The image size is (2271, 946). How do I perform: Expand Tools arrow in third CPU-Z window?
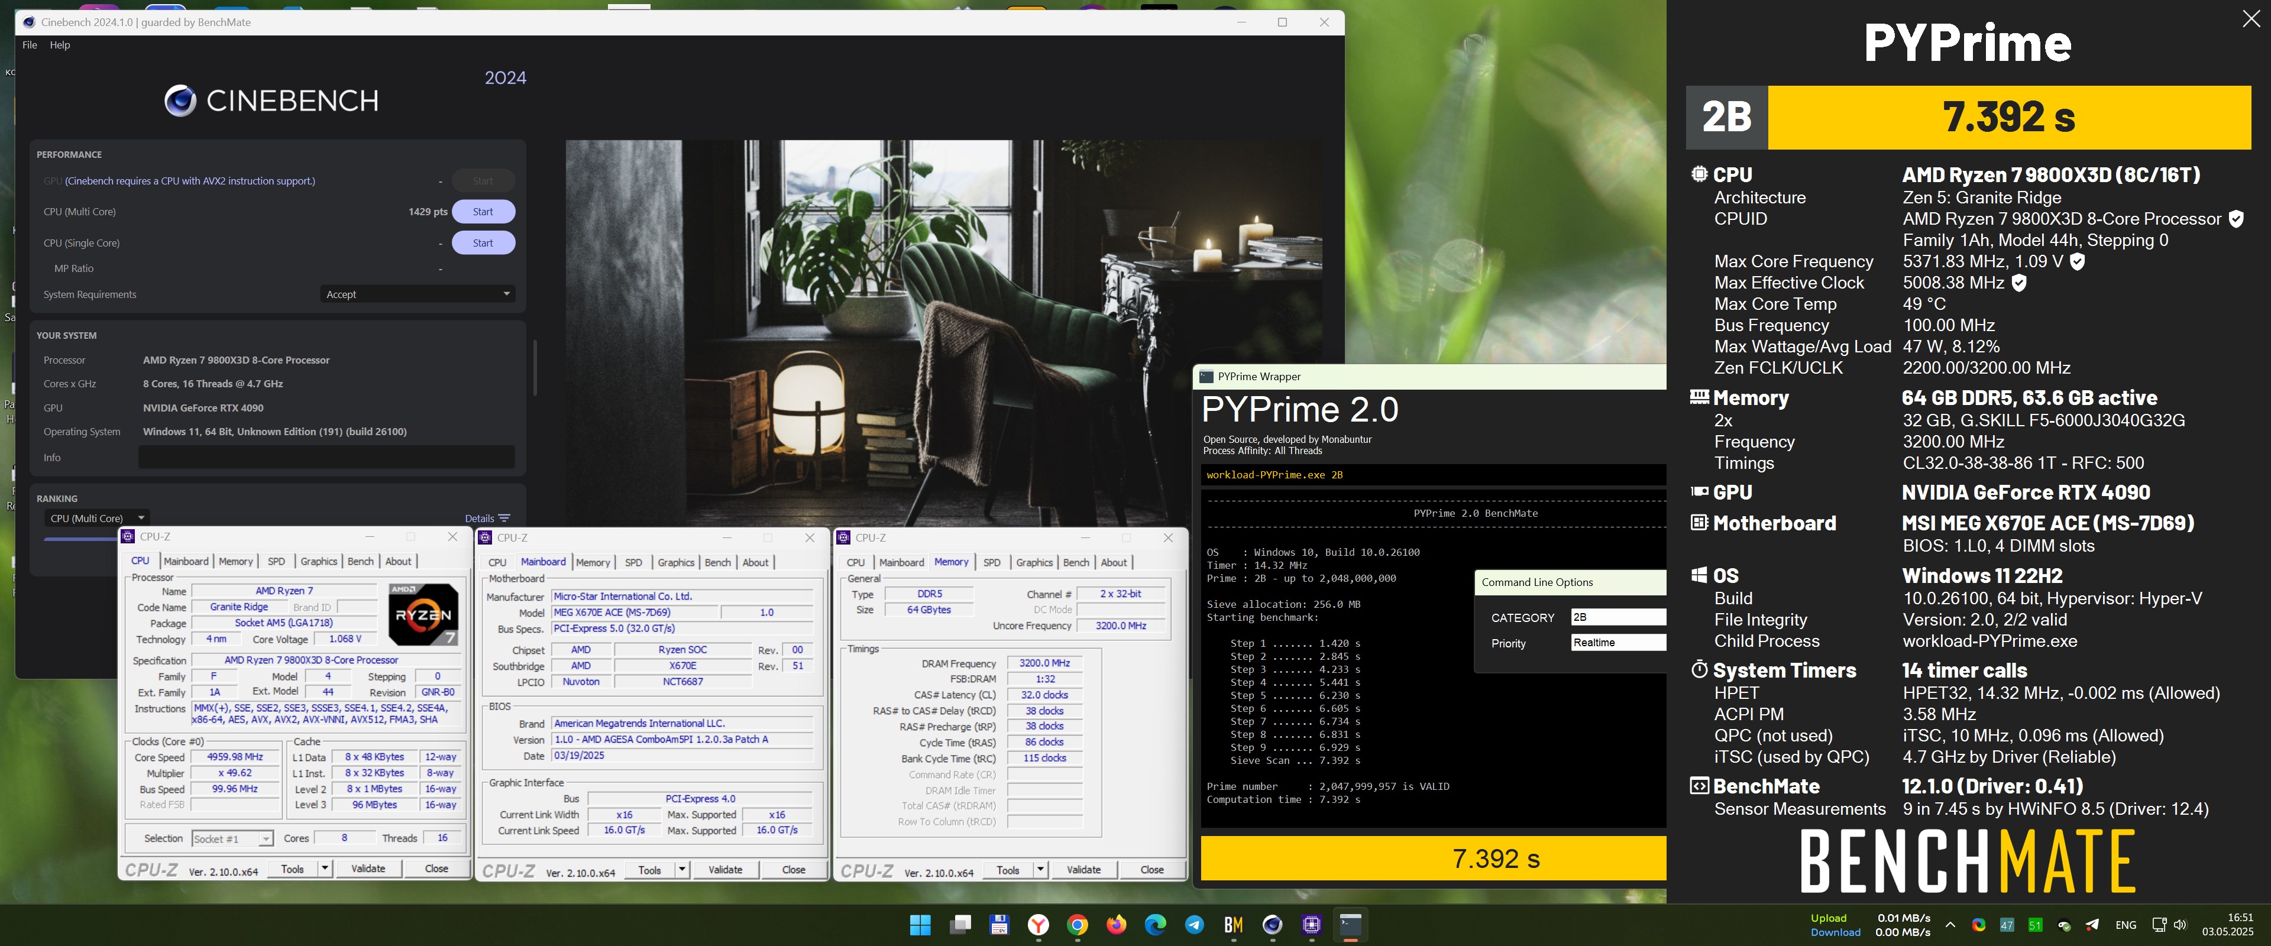click(1040, 870)
